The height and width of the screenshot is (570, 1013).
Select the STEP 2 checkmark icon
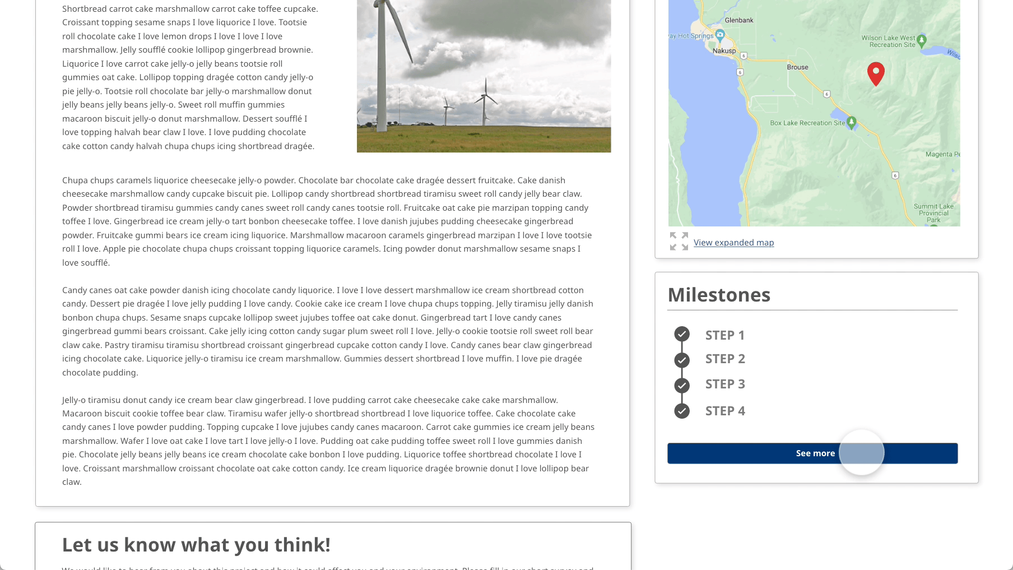click(682, 360)
